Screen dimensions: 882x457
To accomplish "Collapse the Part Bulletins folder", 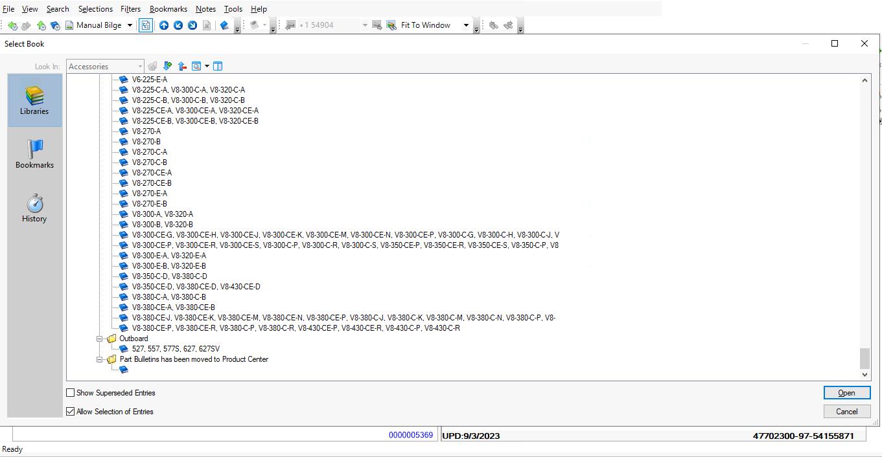I will (100, 359).
